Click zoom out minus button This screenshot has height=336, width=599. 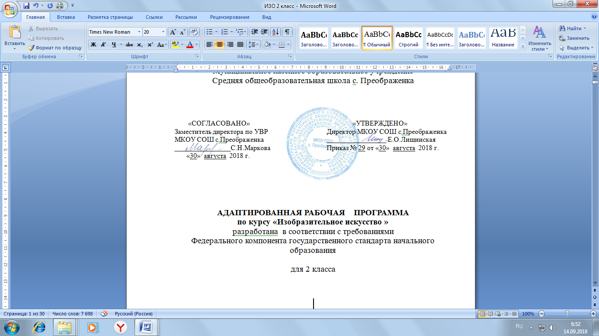(x=542, y=314)
